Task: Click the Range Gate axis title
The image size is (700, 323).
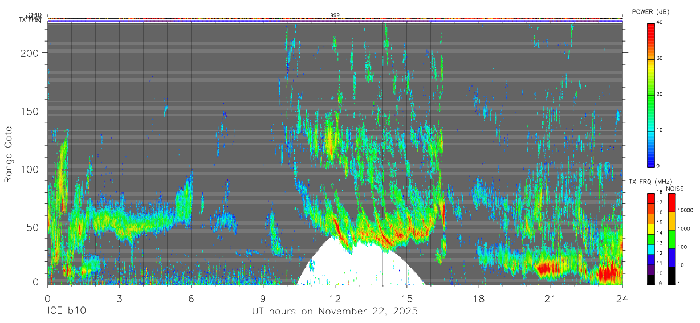Action: click(9, 155)
